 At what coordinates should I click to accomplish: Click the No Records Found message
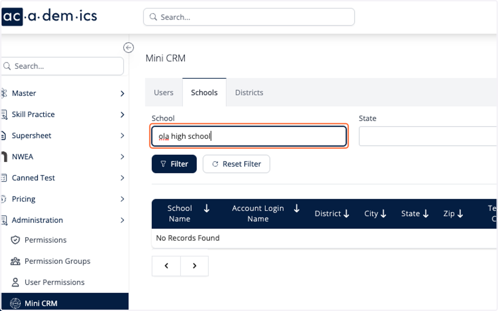point(188,238)
